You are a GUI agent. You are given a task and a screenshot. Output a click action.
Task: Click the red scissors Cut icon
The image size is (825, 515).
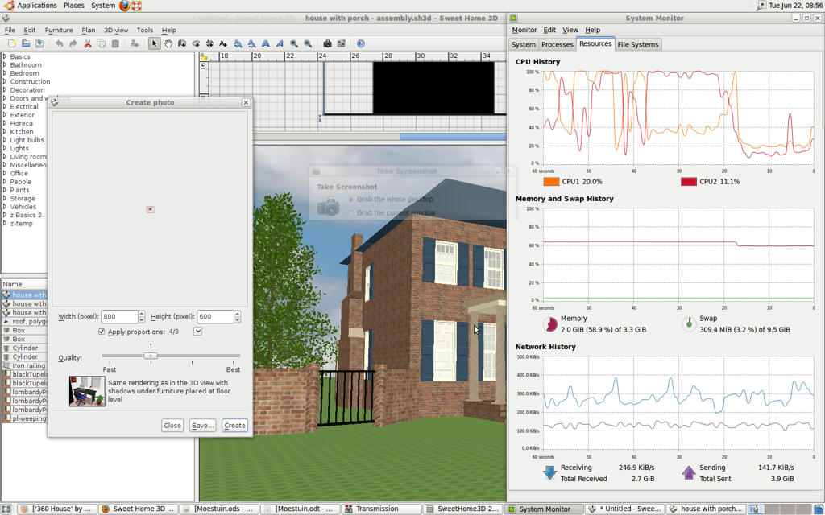(88, 43)
